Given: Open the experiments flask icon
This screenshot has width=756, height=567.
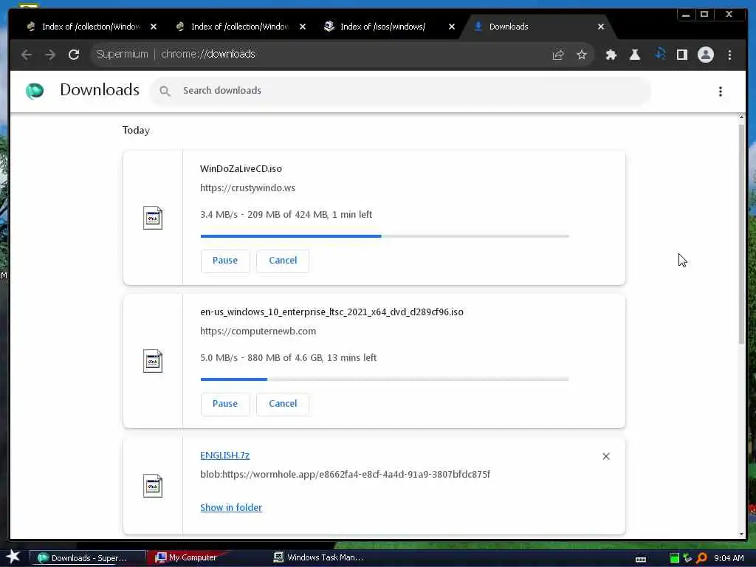Looking at the screenshot, I should pyautogui.click(x=635, y=55).
